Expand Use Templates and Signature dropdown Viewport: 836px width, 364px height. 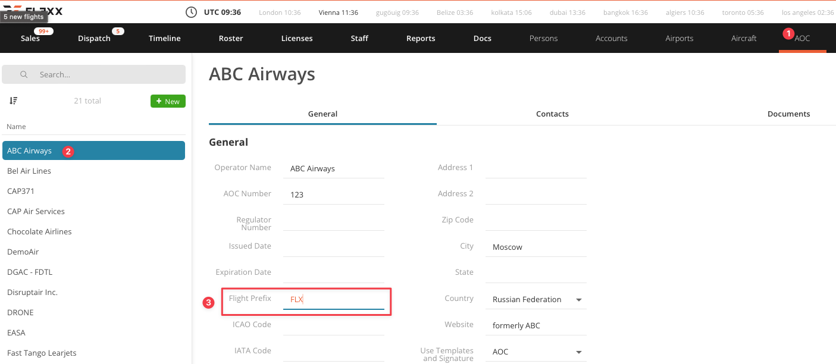[578, 352]
